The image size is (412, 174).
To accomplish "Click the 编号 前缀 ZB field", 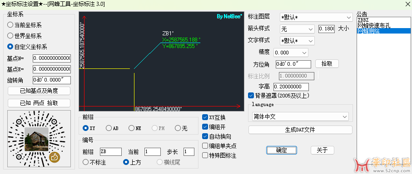I will pyautogui.click(x=111, y=152).
